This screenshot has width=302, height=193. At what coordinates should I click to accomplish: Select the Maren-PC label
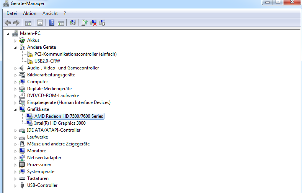(30, 33)
